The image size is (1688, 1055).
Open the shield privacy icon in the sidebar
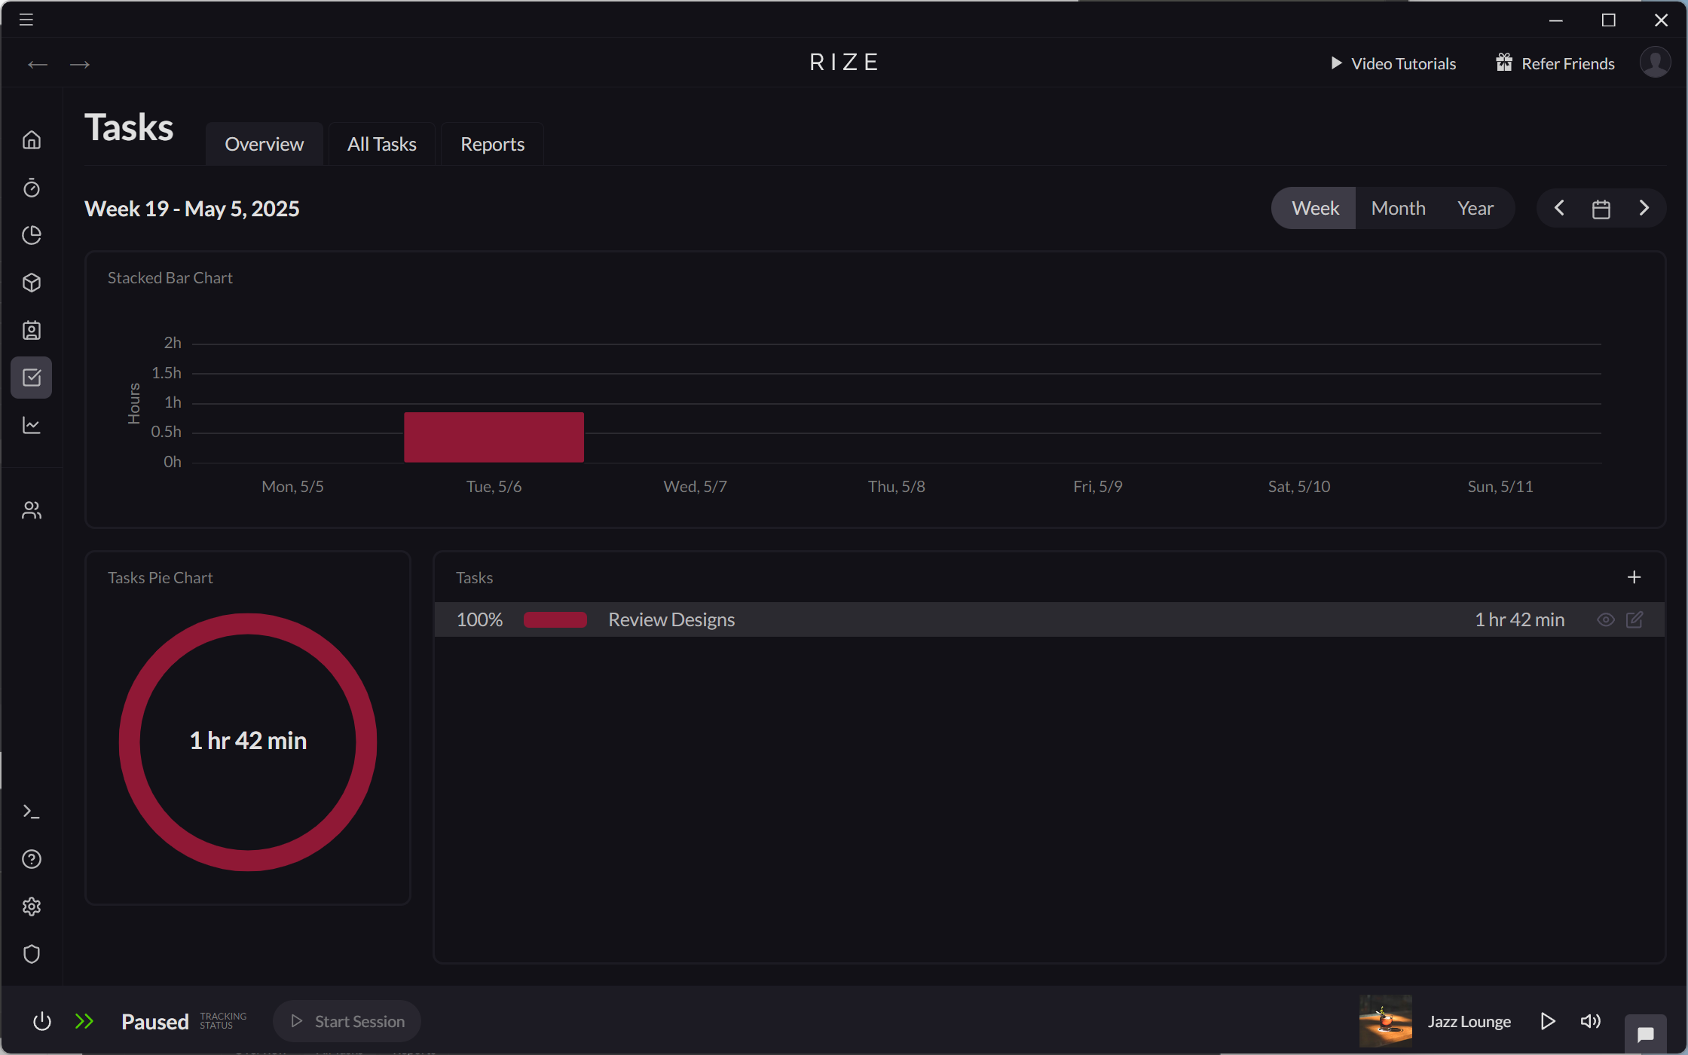pyautogui.click(x=32, y=954)
